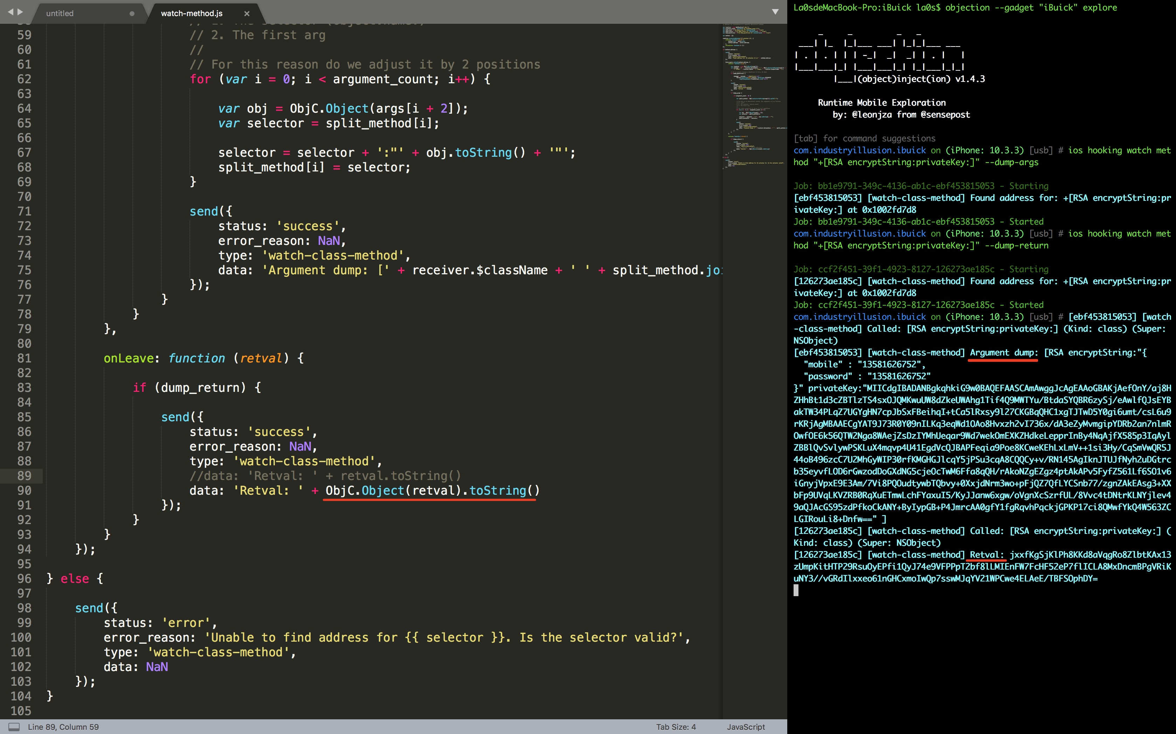Open the JavaScript syntax selector

(x=746, y=727)
